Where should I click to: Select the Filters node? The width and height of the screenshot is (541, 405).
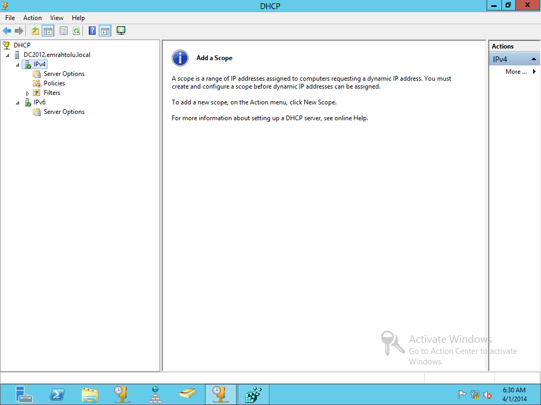[52, 93]
